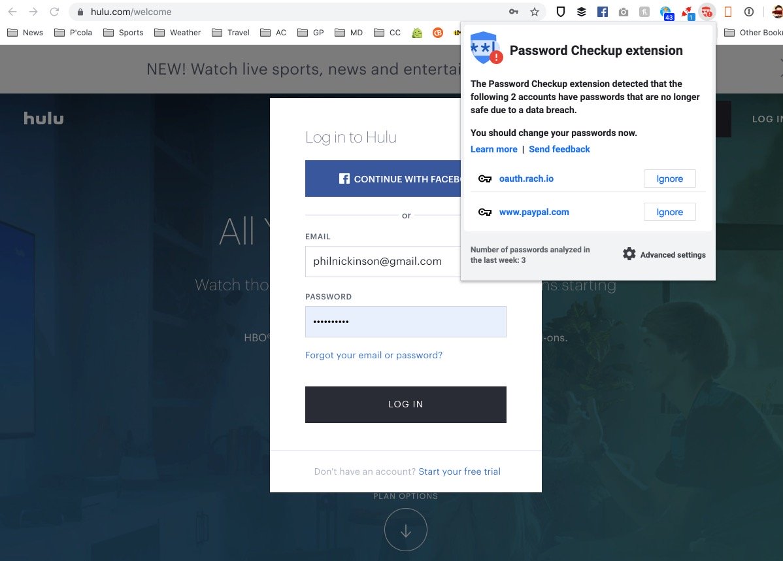783x561 pixels.
Task: Open the MD bookmarks folder
Action: tap(349, 33)
